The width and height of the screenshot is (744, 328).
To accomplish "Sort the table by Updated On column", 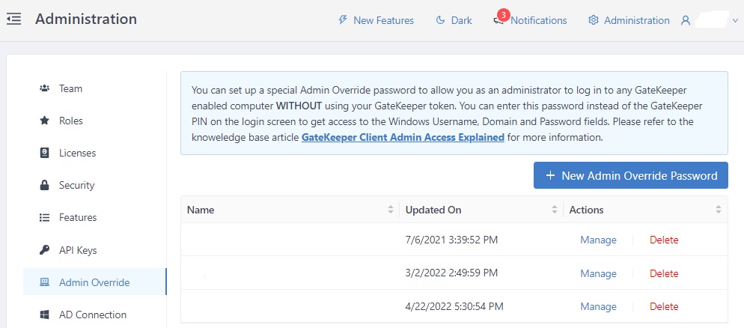I will coord(554,210).
